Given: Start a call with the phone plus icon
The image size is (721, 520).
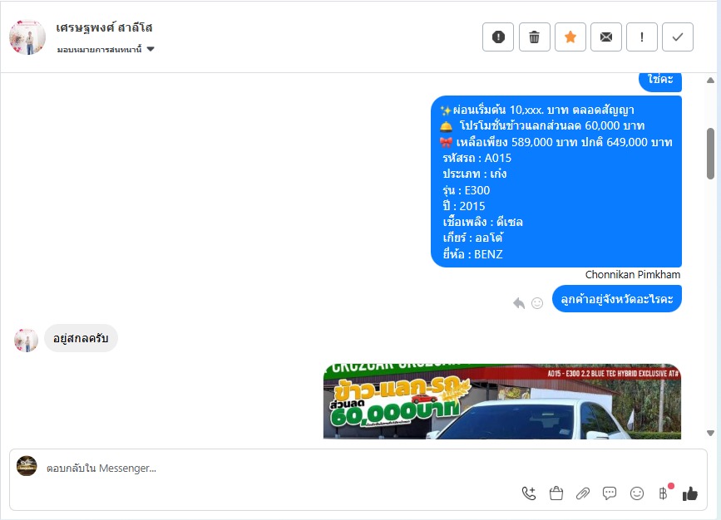Looking at the screenshot, I should click(529, 493).
